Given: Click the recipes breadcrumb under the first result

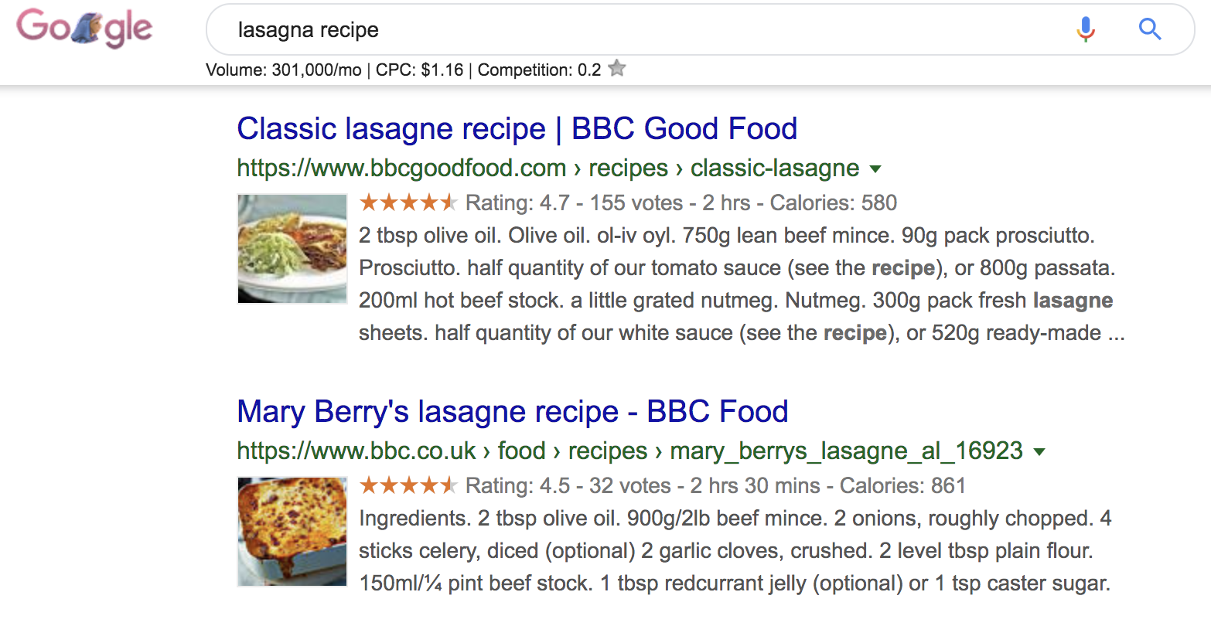Looking at the screenshot, I should pyautogui.click(x=628, y=168).
